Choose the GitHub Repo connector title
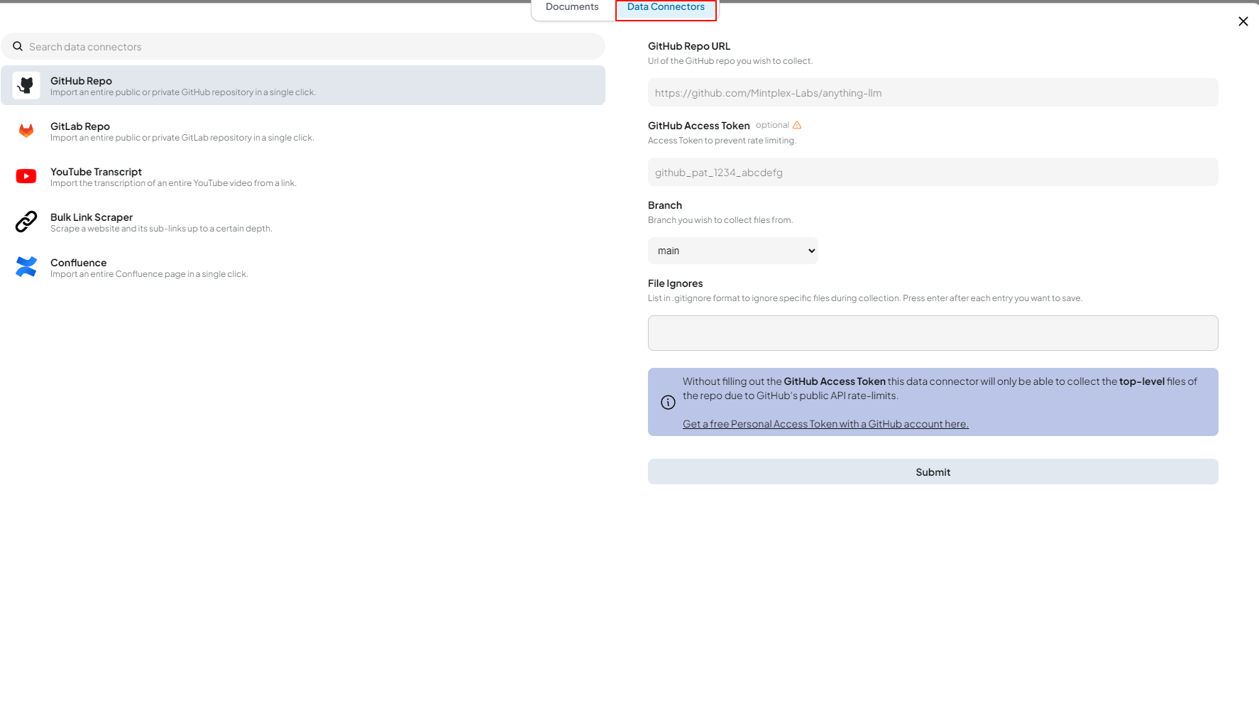This screenshot has width=1259, height=718. click(x=81, y=81)
